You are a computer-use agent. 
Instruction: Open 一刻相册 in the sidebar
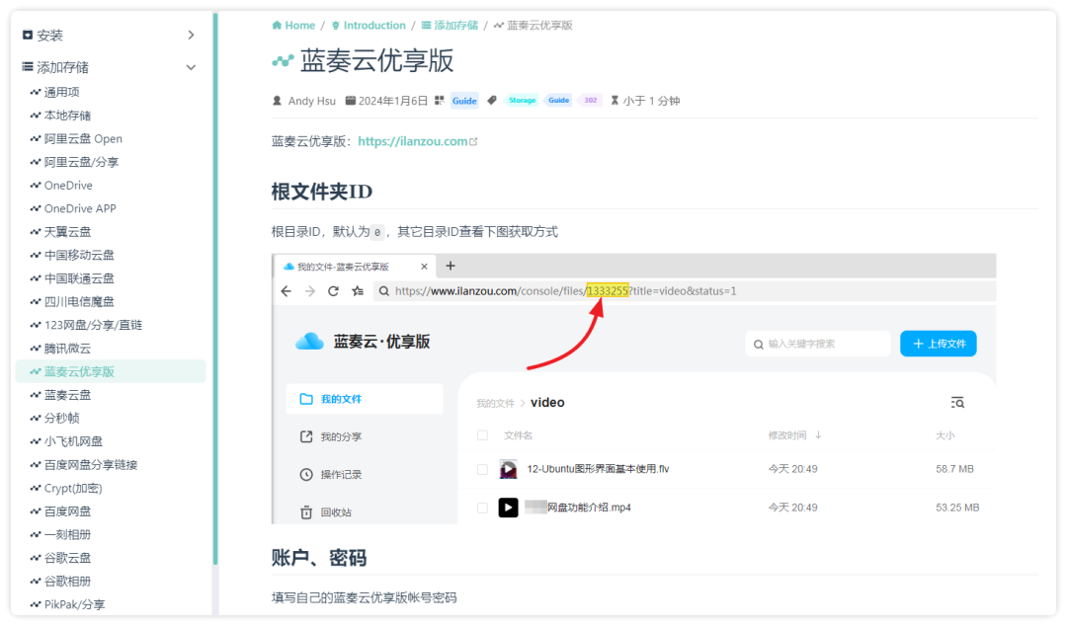pos(111,535)
